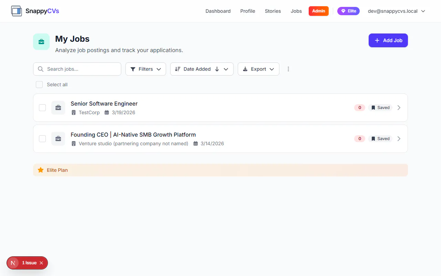The height and width of the screenshot is (276, 441).
Task: Go to Dashboard in the navigation
Action: pos(218,11)
